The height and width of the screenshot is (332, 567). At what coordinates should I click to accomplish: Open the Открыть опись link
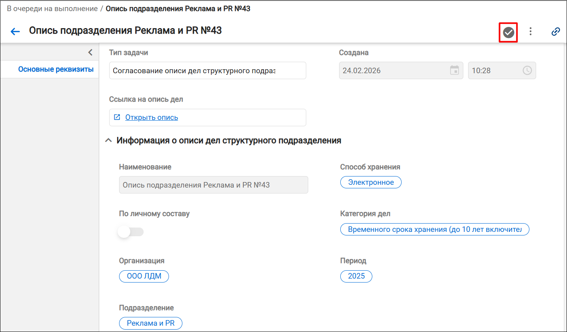152,118
